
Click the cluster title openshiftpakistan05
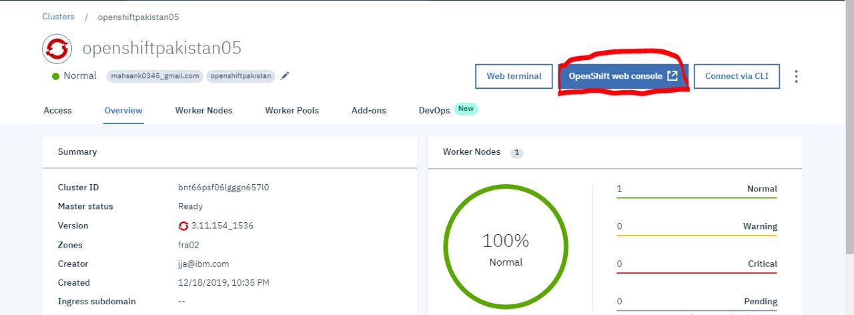161,49
